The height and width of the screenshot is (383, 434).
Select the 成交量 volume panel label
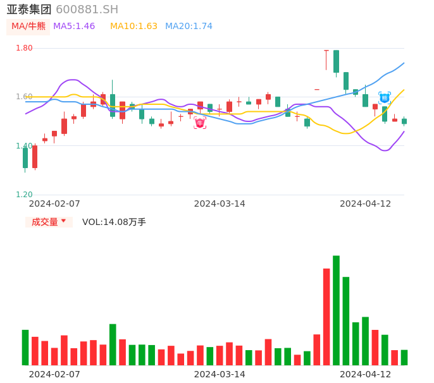click(x=44, y=222)
